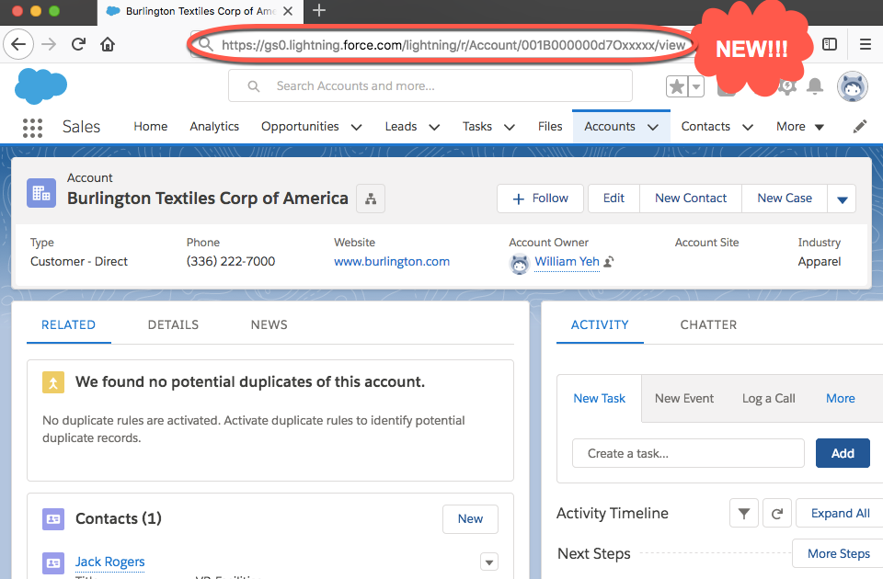The image size is (883, 579).
Task: Click the William Yeh owner avatar
Action: click(x=519, y=264)
